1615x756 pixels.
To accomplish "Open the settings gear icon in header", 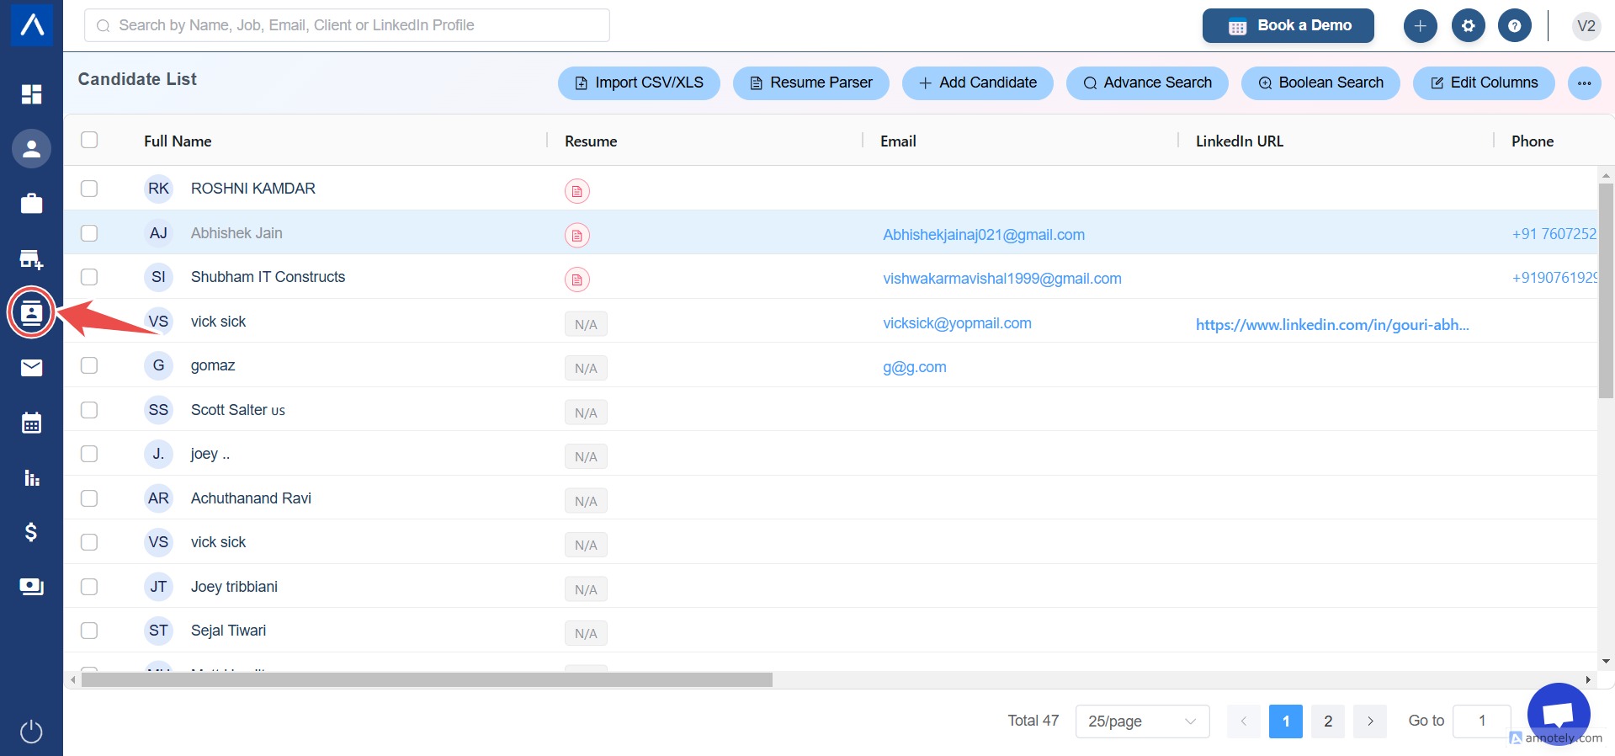I will pos(1468,26).
